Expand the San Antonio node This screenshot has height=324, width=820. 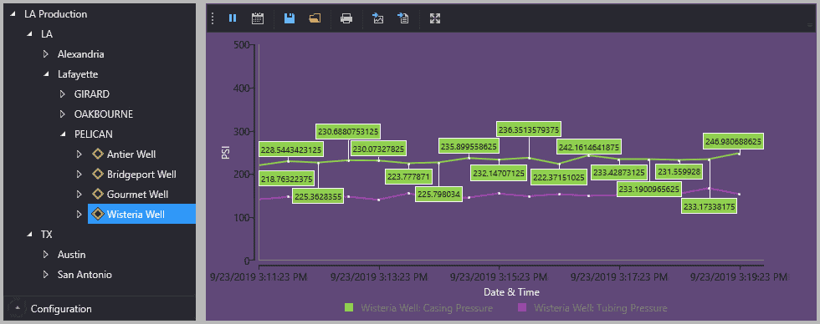click(x=46, y=275)
